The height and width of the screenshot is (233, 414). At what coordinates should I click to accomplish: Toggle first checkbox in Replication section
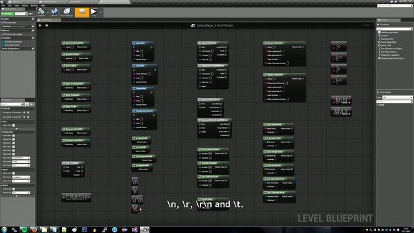(x=14, y=135)
